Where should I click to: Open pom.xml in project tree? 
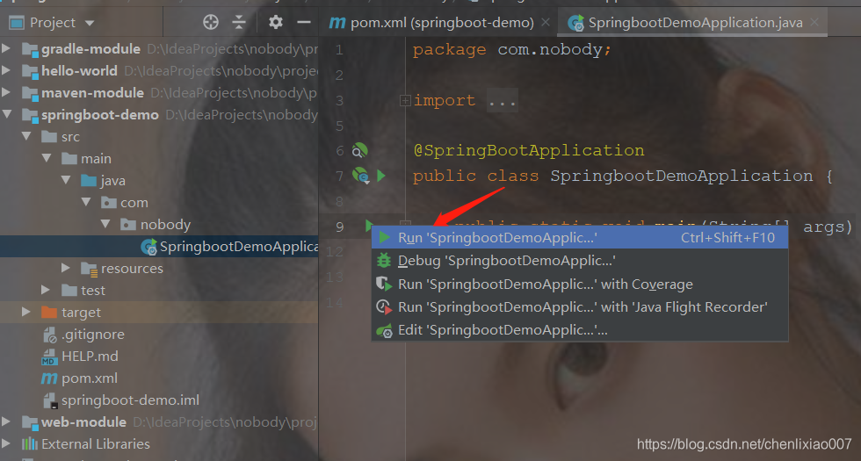tap(90, 378)
